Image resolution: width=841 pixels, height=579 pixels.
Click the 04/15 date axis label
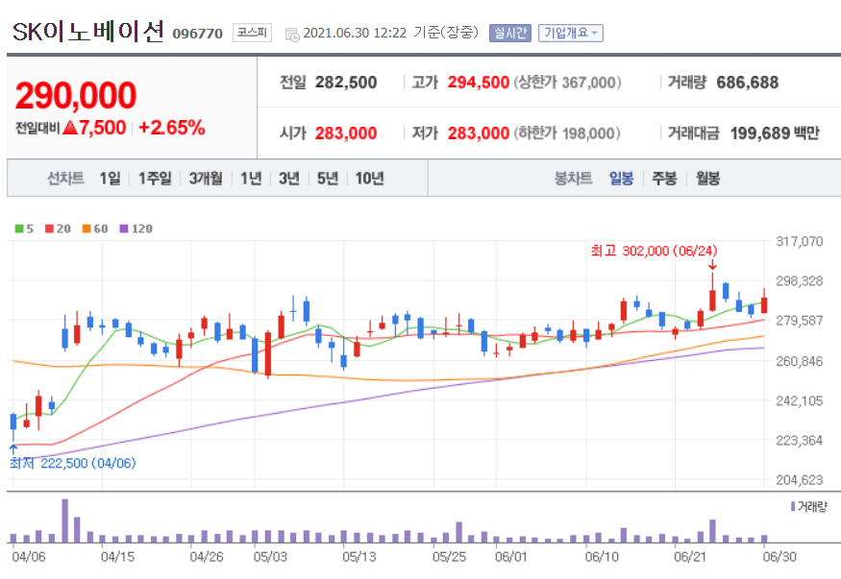117,557
